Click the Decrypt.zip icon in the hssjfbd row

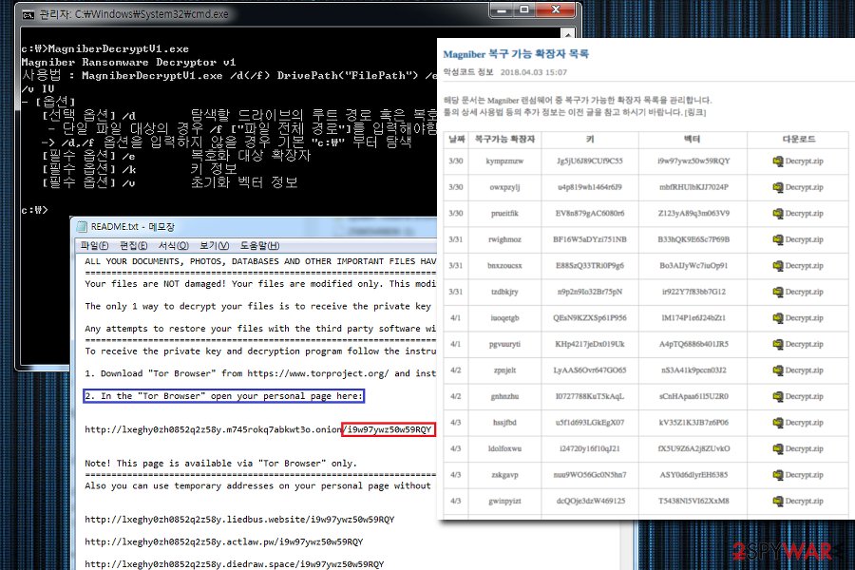tap(778, 423)
